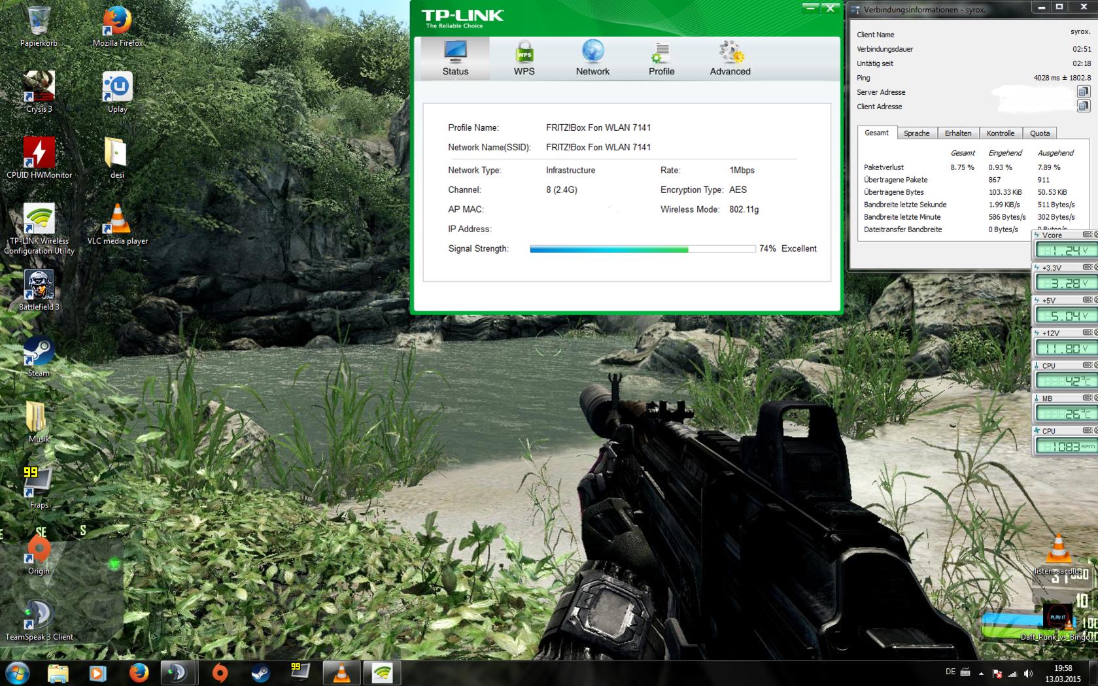Open the Kontrolle tab in connection info
The height and width of the screenshot is (686, 1098).
(x=1000, y=133)
